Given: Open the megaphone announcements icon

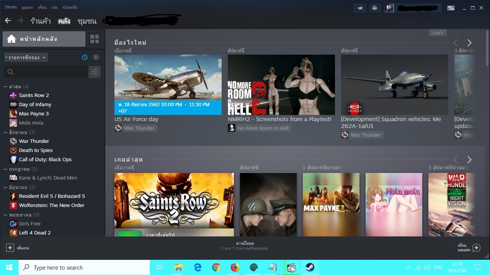Looking at the screenshot, I should pyautogui.click(x=360, y=8).
